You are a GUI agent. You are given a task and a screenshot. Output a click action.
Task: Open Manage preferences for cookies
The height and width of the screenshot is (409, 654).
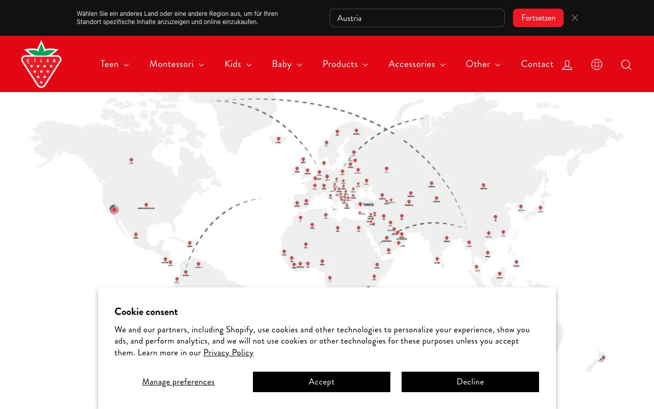pos(178,382)
